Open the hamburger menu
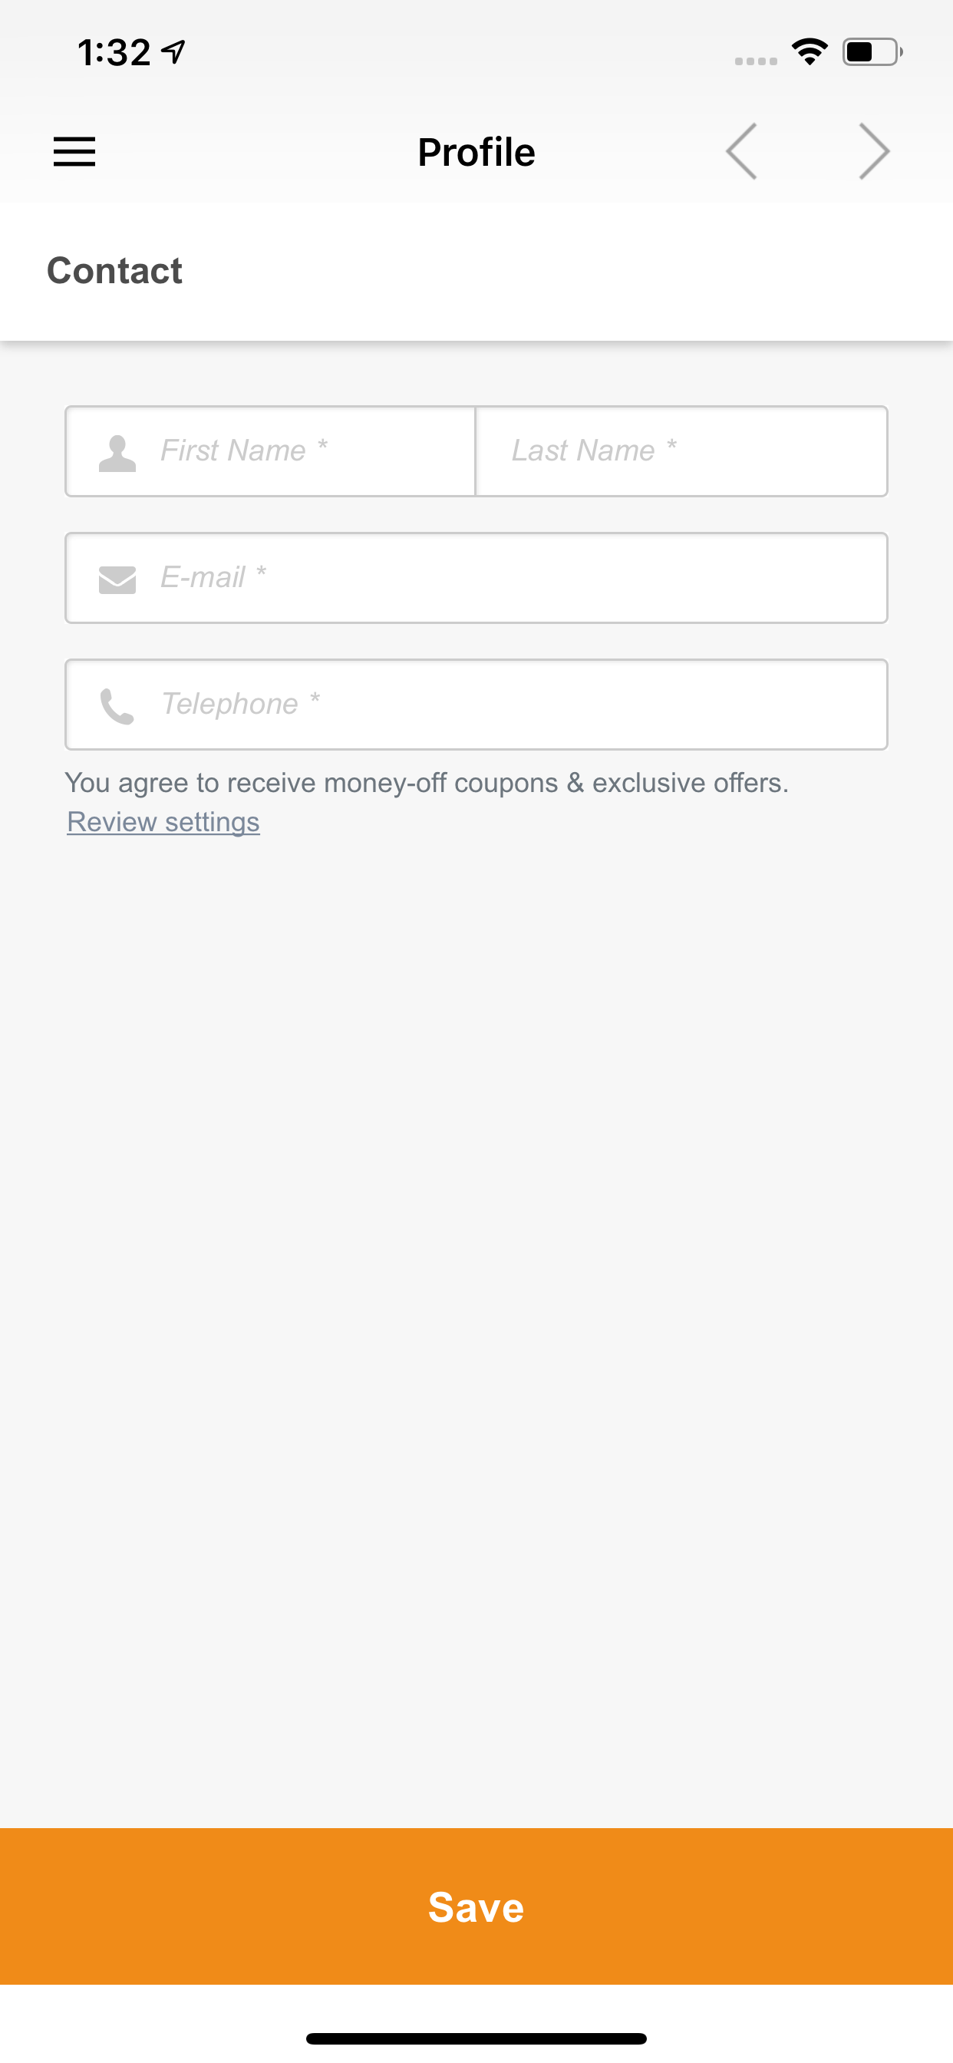953x2063 pixels. (74, 151)
